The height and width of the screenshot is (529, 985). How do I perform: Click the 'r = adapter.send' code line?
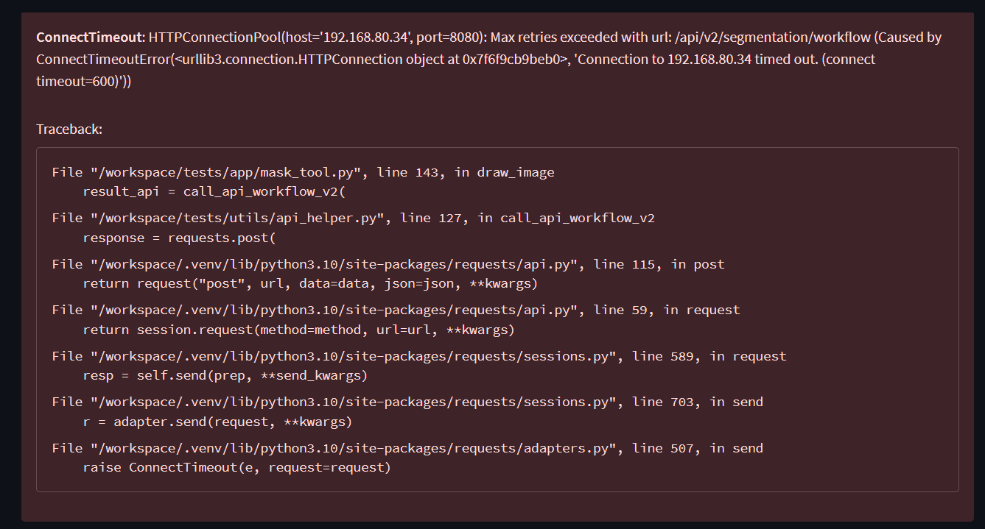tap(217, 422)
